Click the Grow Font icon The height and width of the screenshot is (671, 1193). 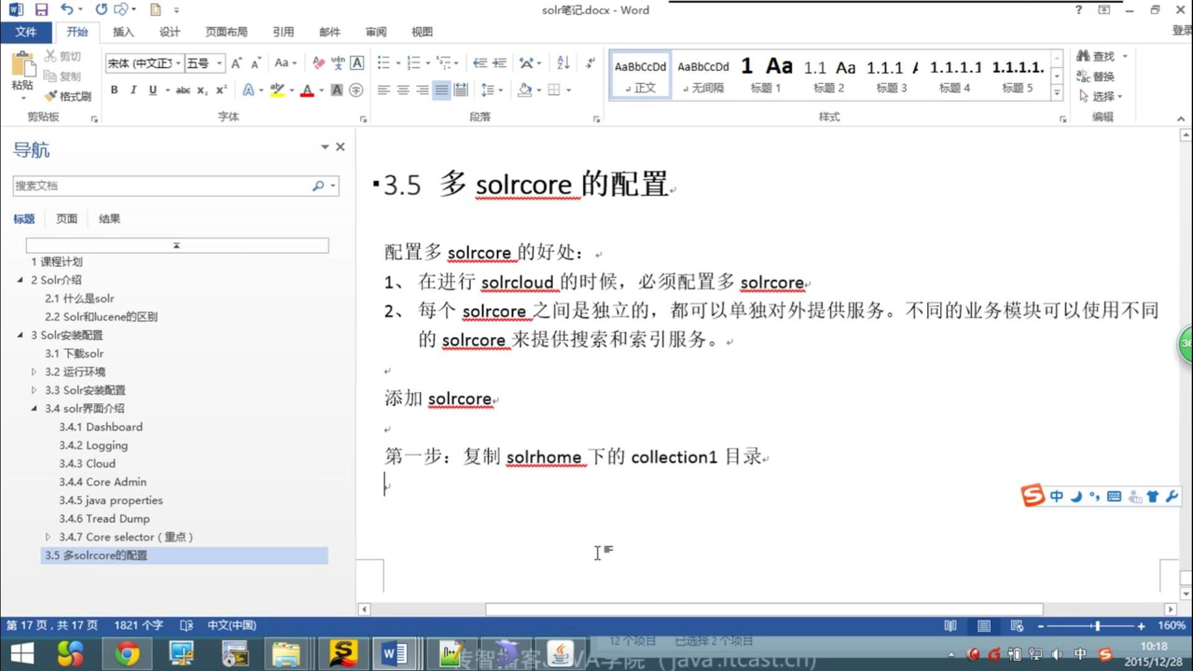(x=237, y=63)
